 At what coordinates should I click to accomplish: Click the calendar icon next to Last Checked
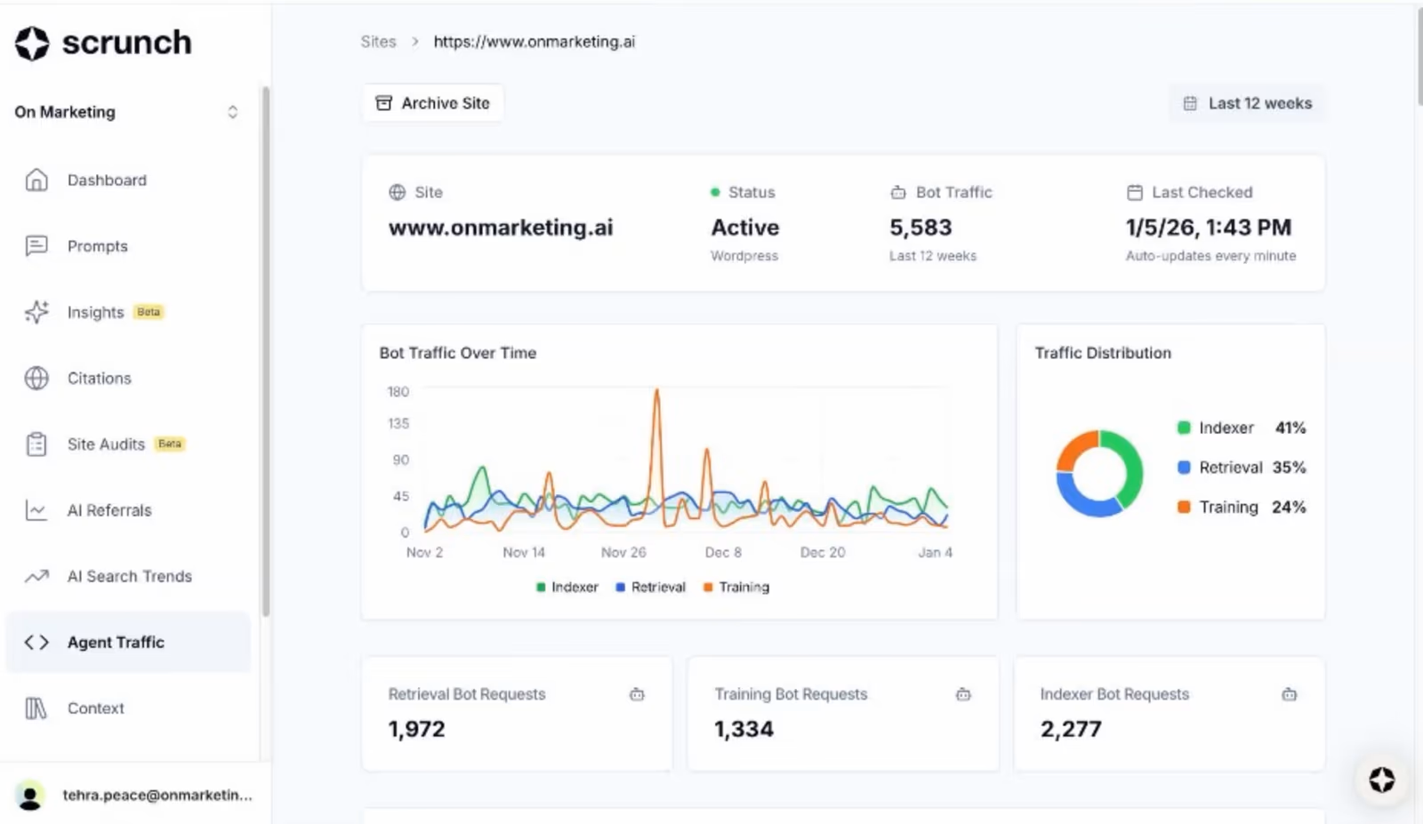coord(1135,192)
